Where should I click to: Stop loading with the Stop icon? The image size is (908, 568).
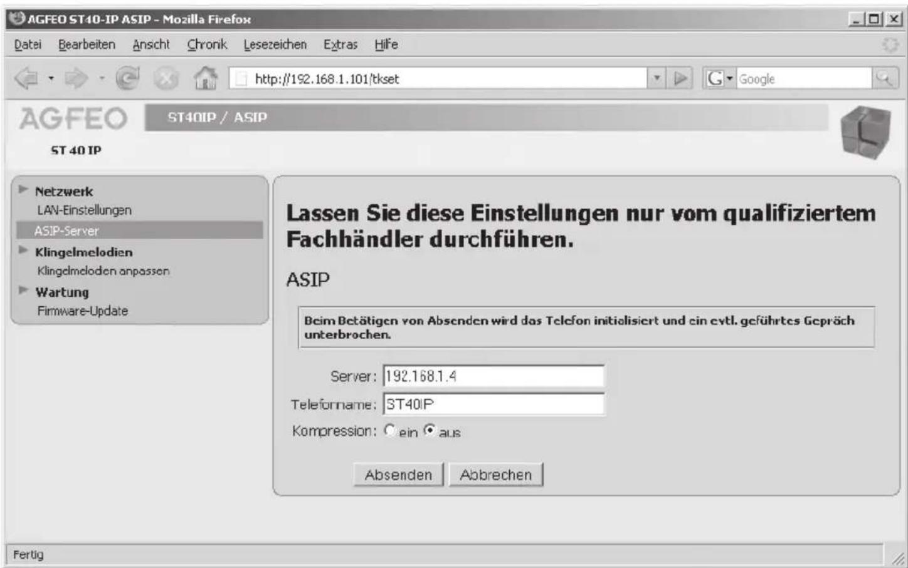click(166, 79)
